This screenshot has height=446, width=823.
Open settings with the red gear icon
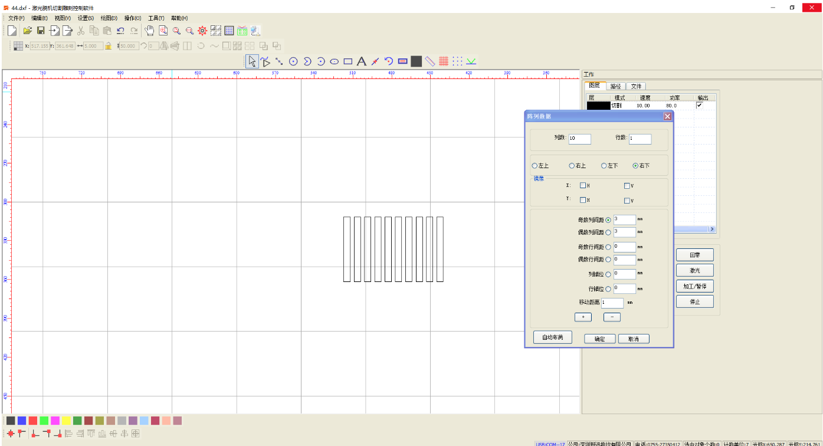tap(202, 31)
